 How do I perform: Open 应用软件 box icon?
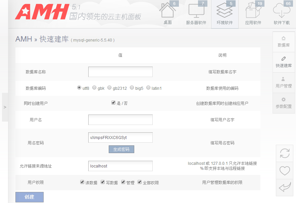tap(253, 11)
